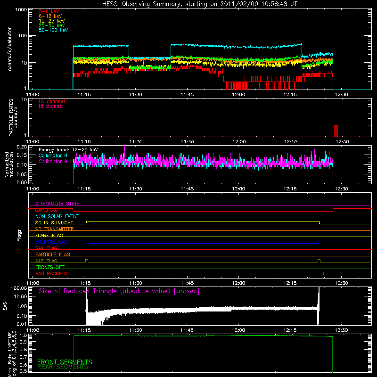Click the vertical Flags axis title
Image resolution: width=377 pixels, height=377 pixels.
pyautogui.click(x=19, y=236)
